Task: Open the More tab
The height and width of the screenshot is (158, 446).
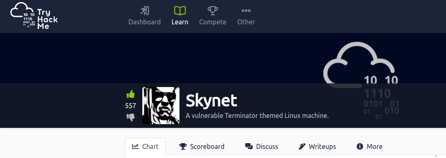Action: 369,146
